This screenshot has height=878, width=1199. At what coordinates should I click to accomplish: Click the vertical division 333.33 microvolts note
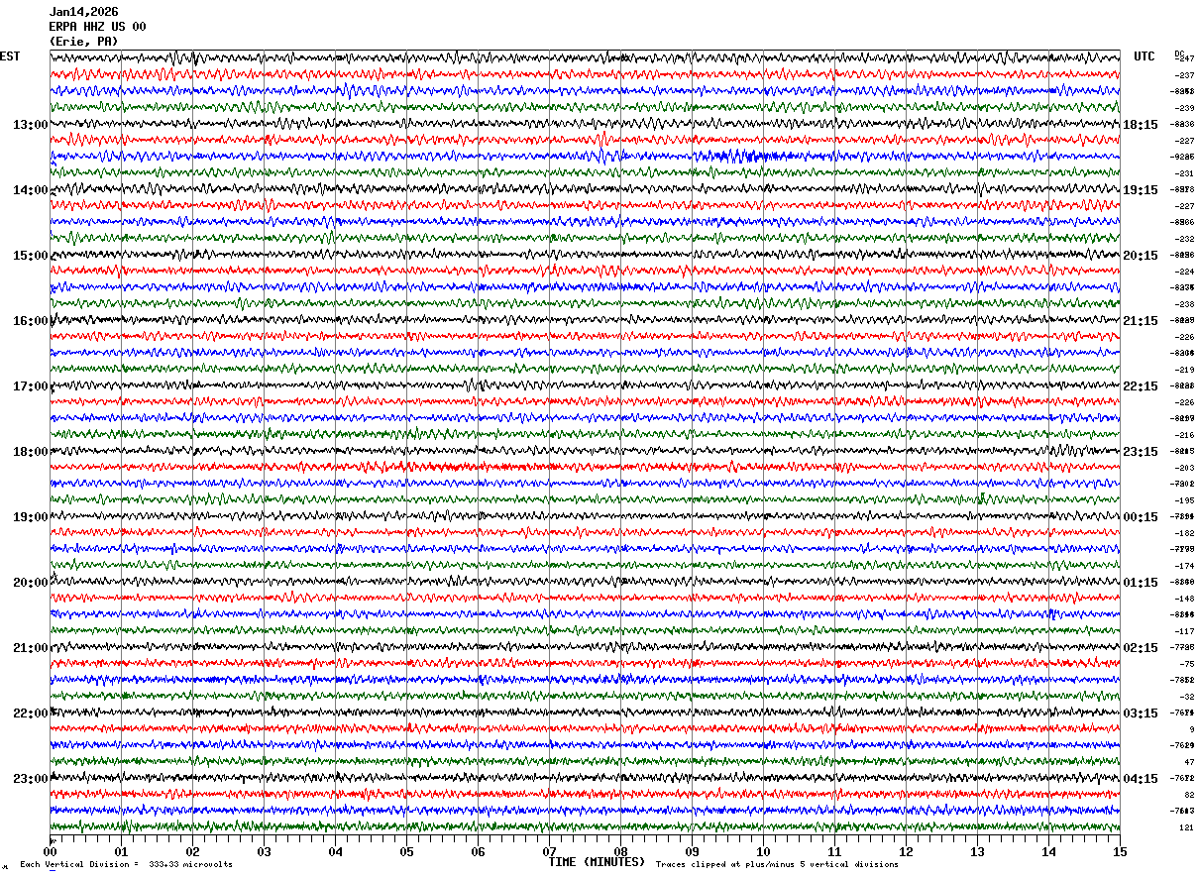[127, 864]
